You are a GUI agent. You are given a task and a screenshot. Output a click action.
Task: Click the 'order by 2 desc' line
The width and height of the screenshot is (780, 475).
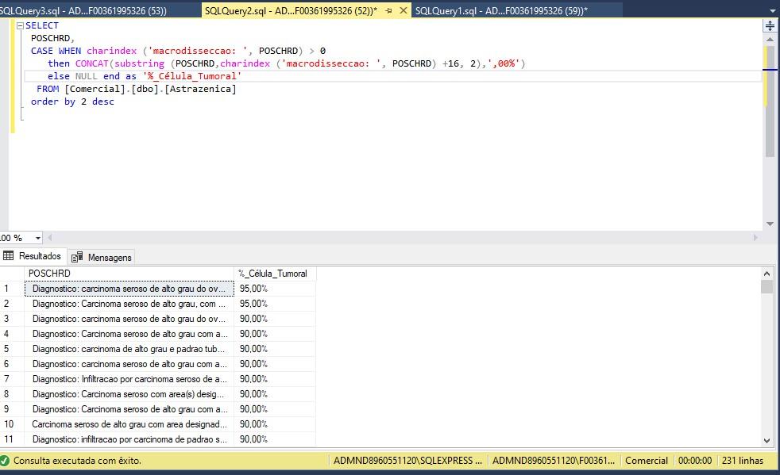click(x=72, y=102)
